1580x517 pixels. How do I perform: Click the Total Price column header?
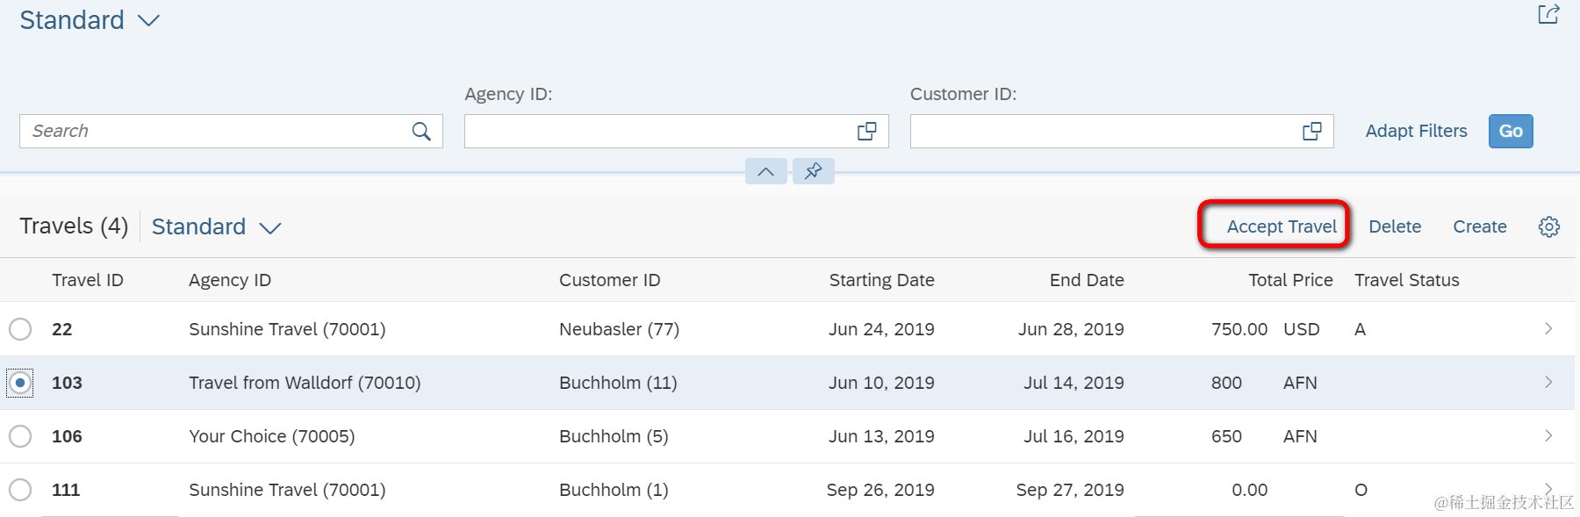pos(1289,280)
